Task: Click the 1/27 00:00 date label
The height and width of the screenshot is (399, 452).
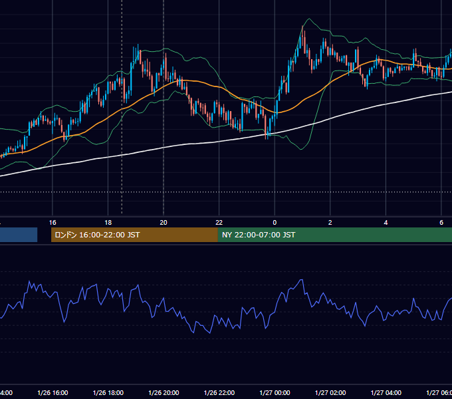Action: (x=275, y=392)
